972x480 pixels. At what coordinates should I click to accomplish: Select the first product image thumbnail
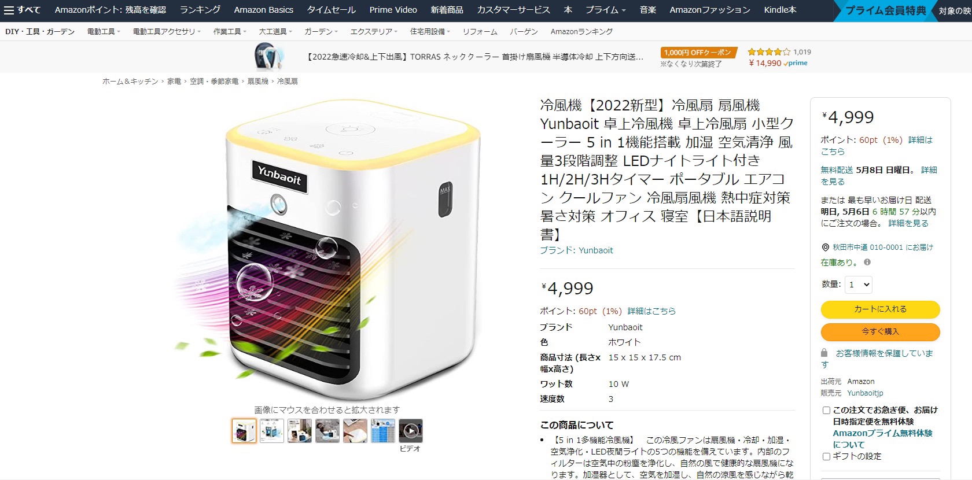[244, 431]
